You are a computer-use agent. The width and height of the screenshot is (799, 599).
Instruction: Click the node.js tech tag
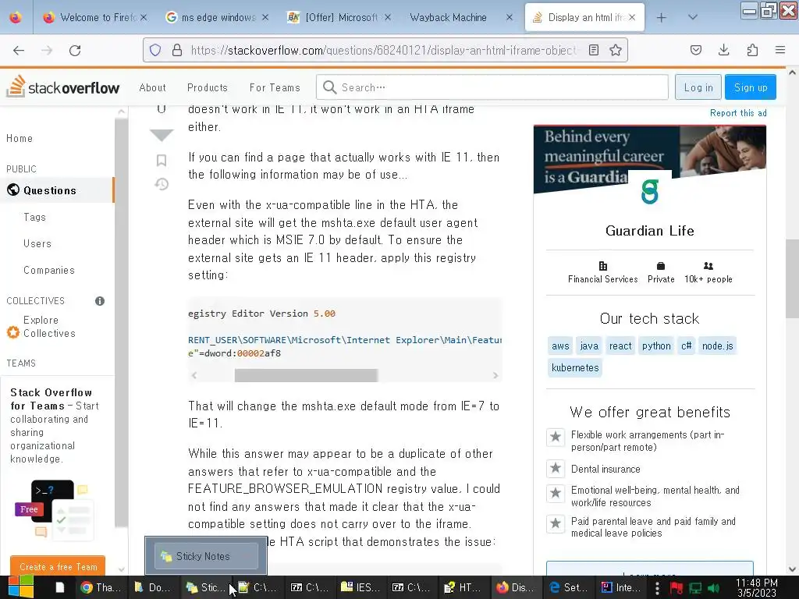(x=718, y=346)
